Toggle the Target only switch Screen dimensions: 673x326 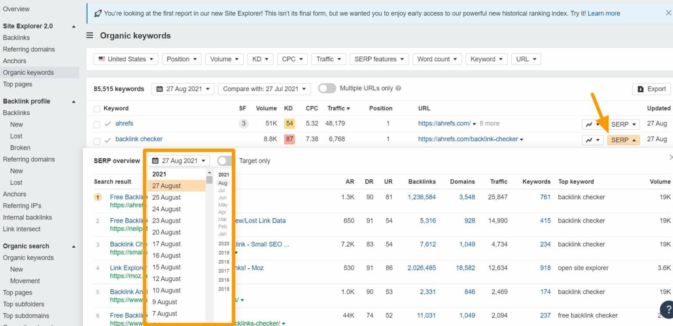[224, 161]
